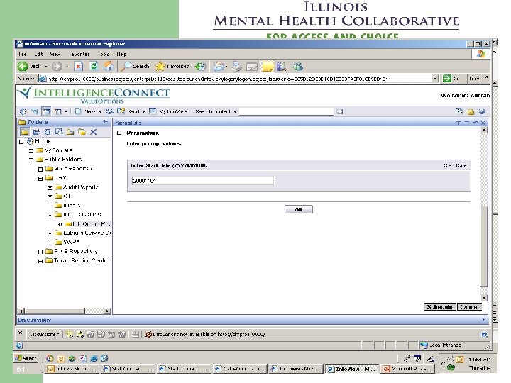Viewport: 511px width, 383px height.
Task: Open the browser Home page icon
Action: point(109,67)
